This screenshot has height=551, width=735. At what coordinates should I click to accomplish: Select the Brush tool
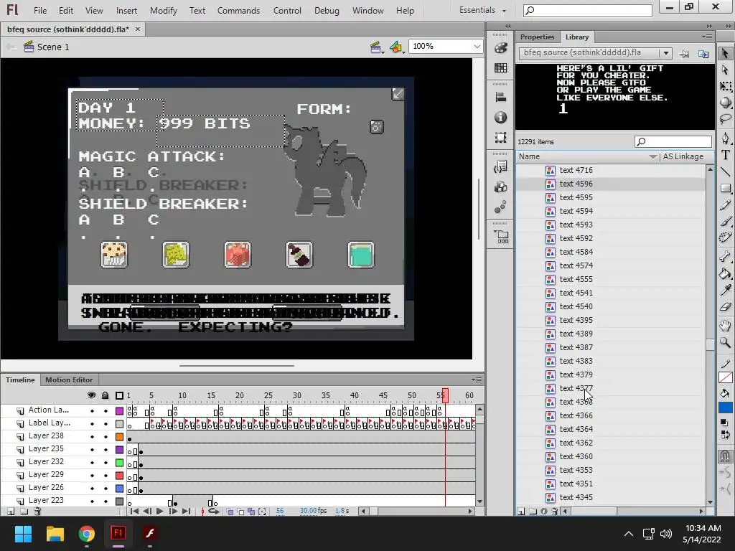pos(725,221)
